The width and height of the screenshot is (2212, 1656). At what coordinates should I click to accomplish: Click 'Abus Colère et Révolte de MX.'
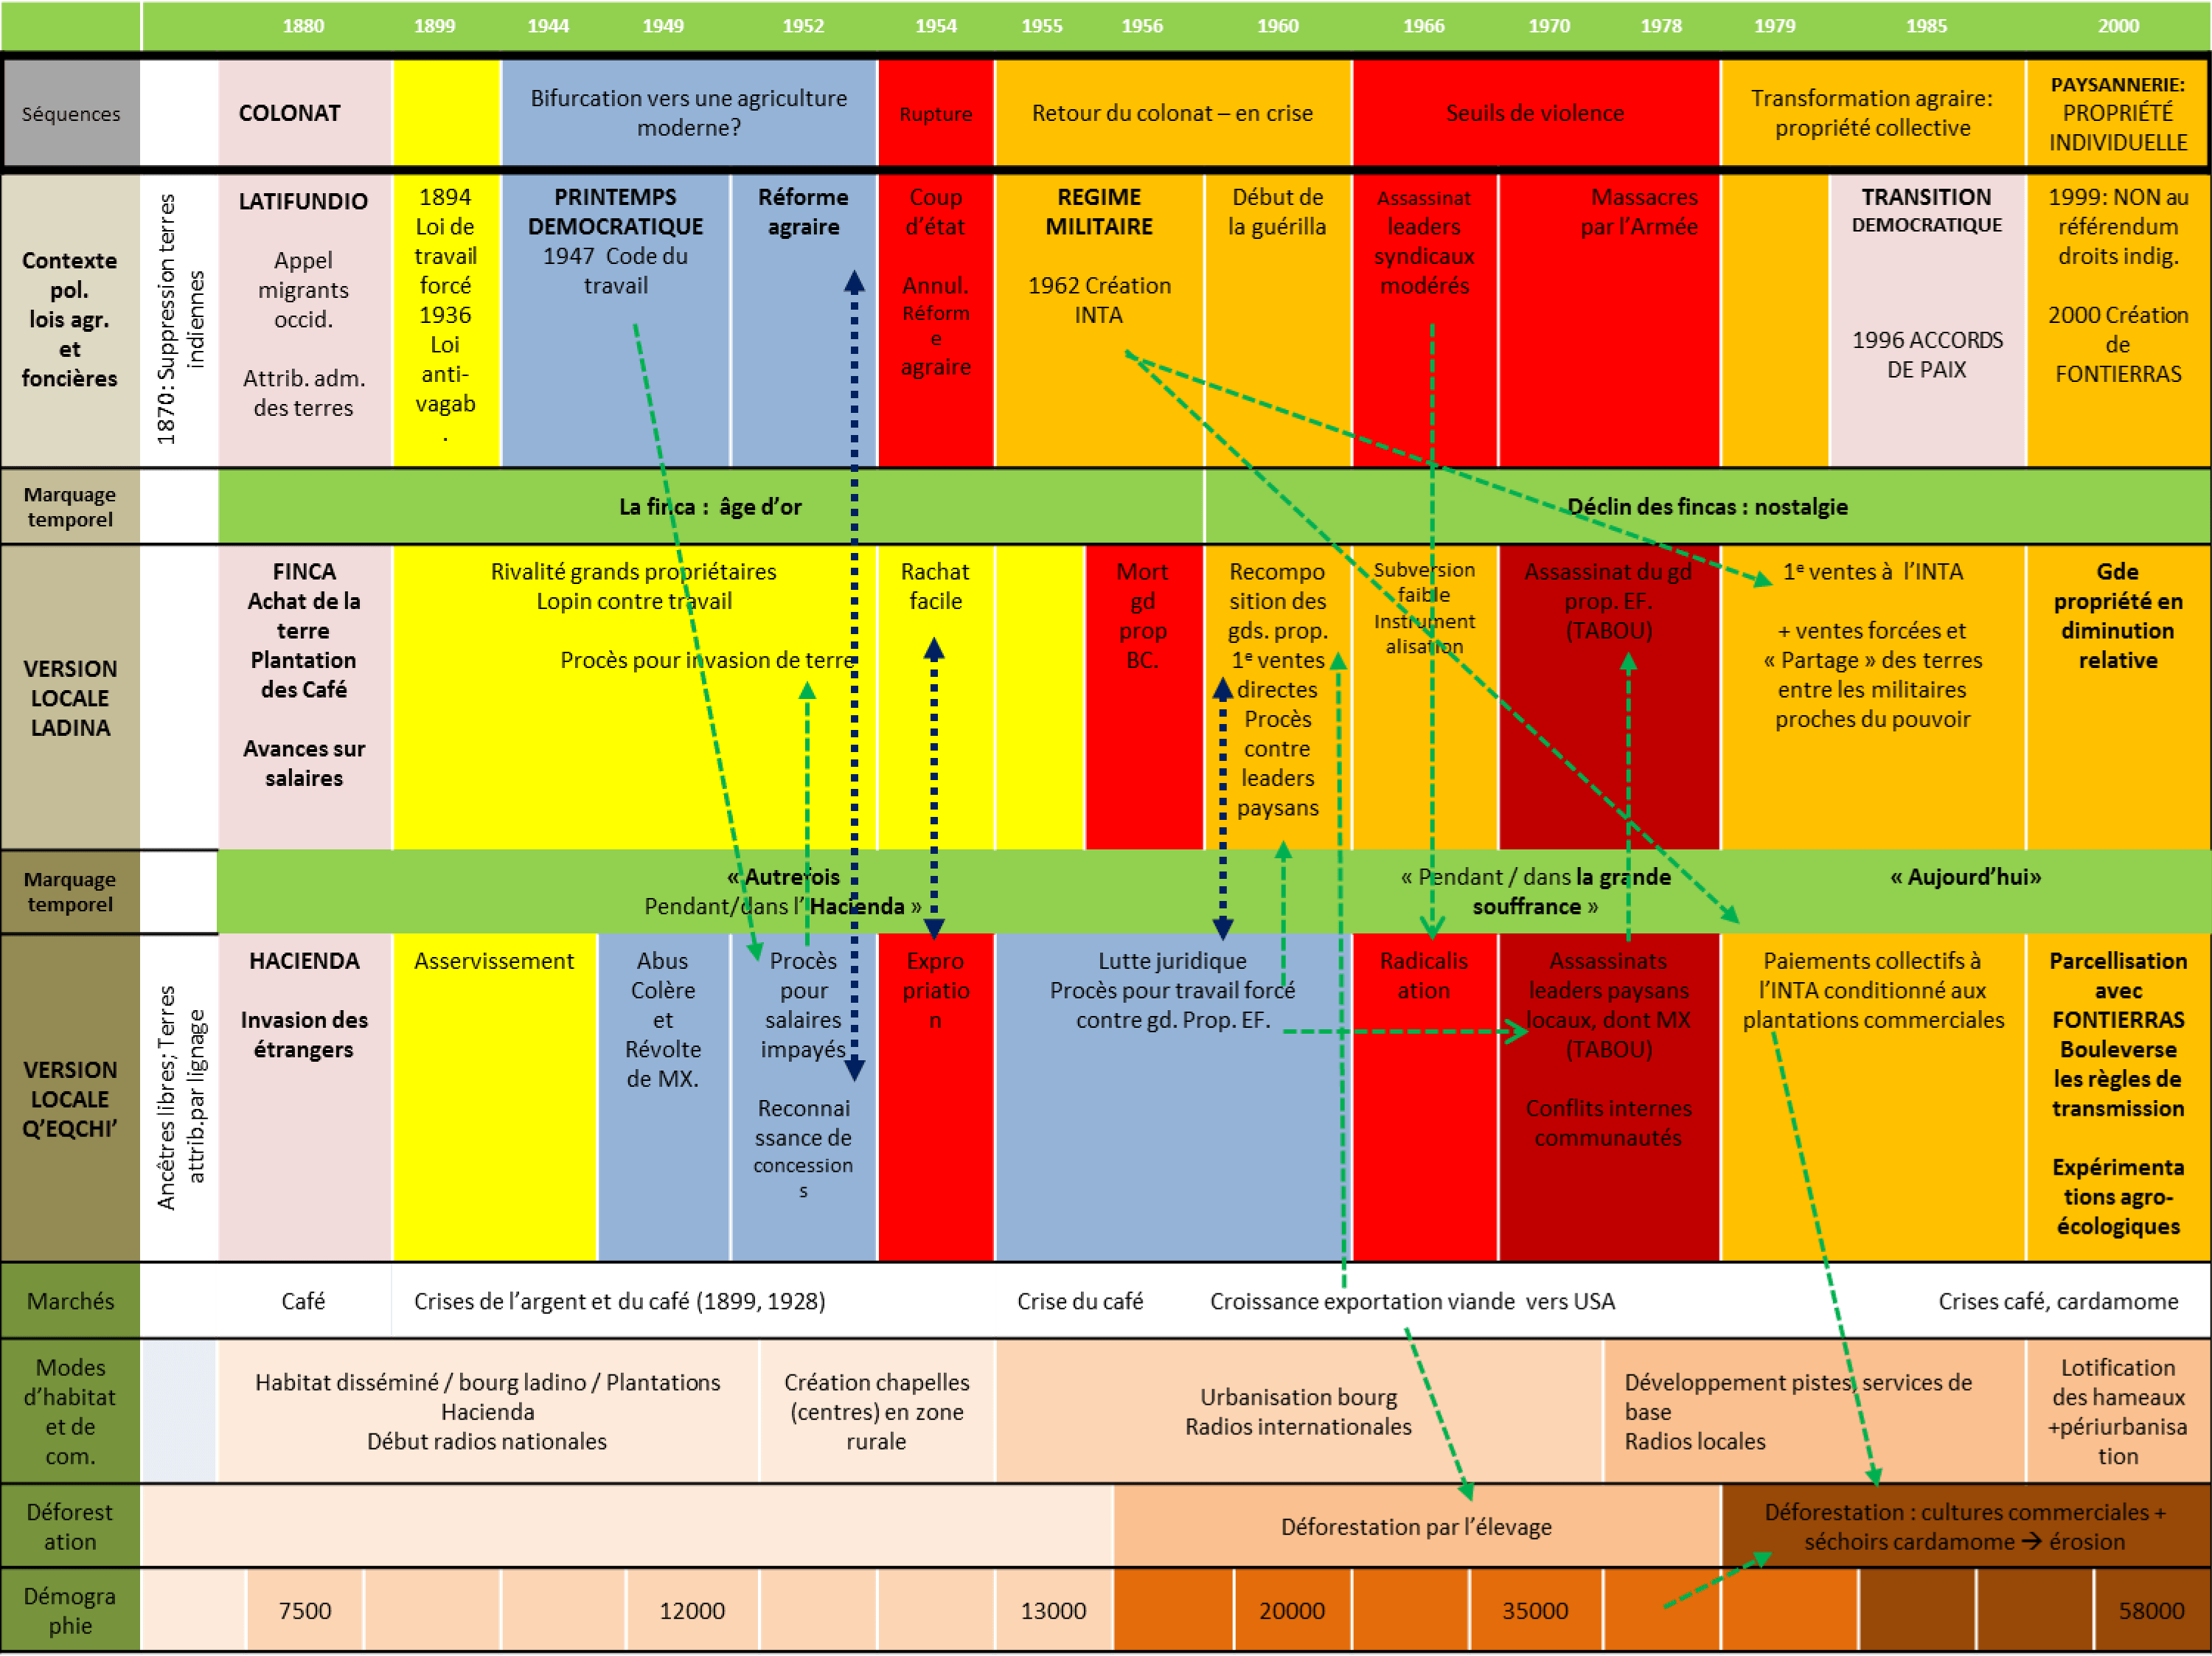[663, 1098]
